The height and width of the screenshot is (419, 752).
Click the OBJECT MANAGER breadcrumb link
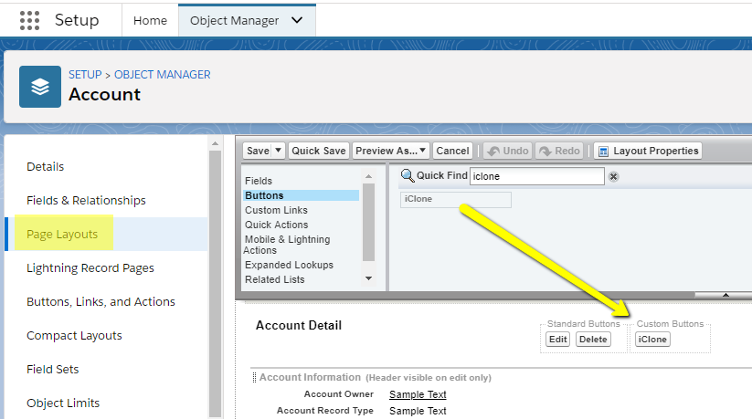point(162,75)
